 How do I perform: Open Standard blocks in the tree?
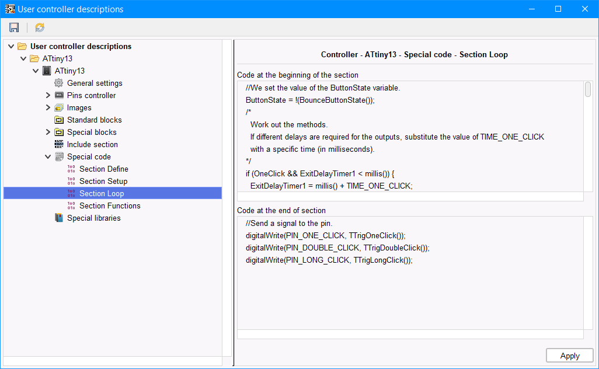95,120
